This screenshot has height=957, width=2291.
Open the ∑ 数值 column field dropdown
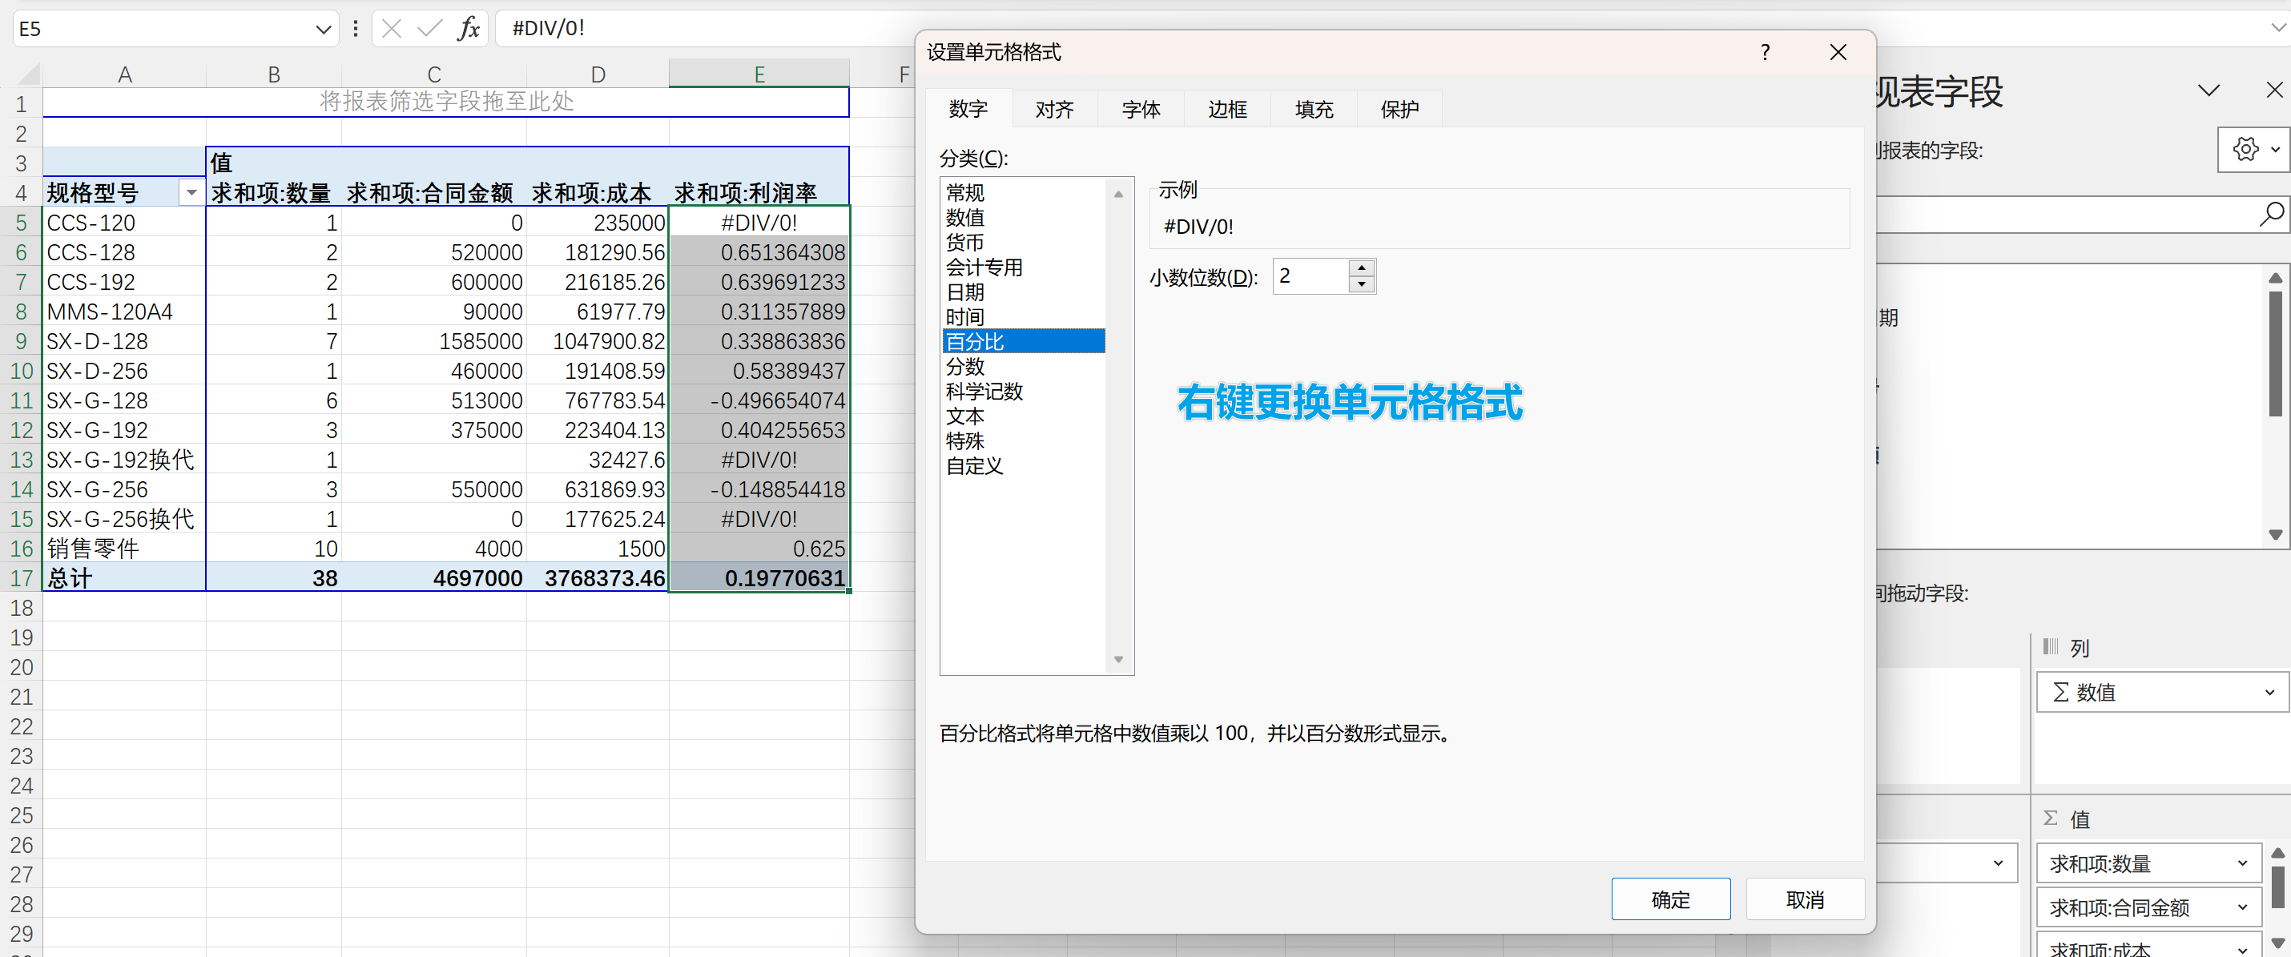tap(2269, 692)
